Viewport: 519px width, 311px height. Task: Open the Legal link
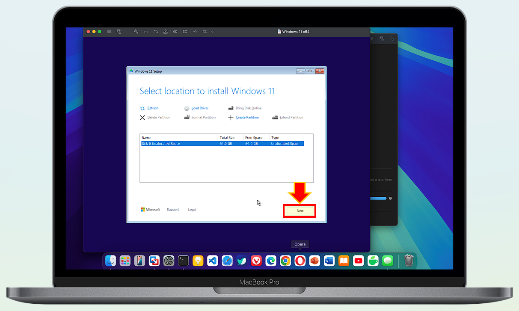coord(192,210)
